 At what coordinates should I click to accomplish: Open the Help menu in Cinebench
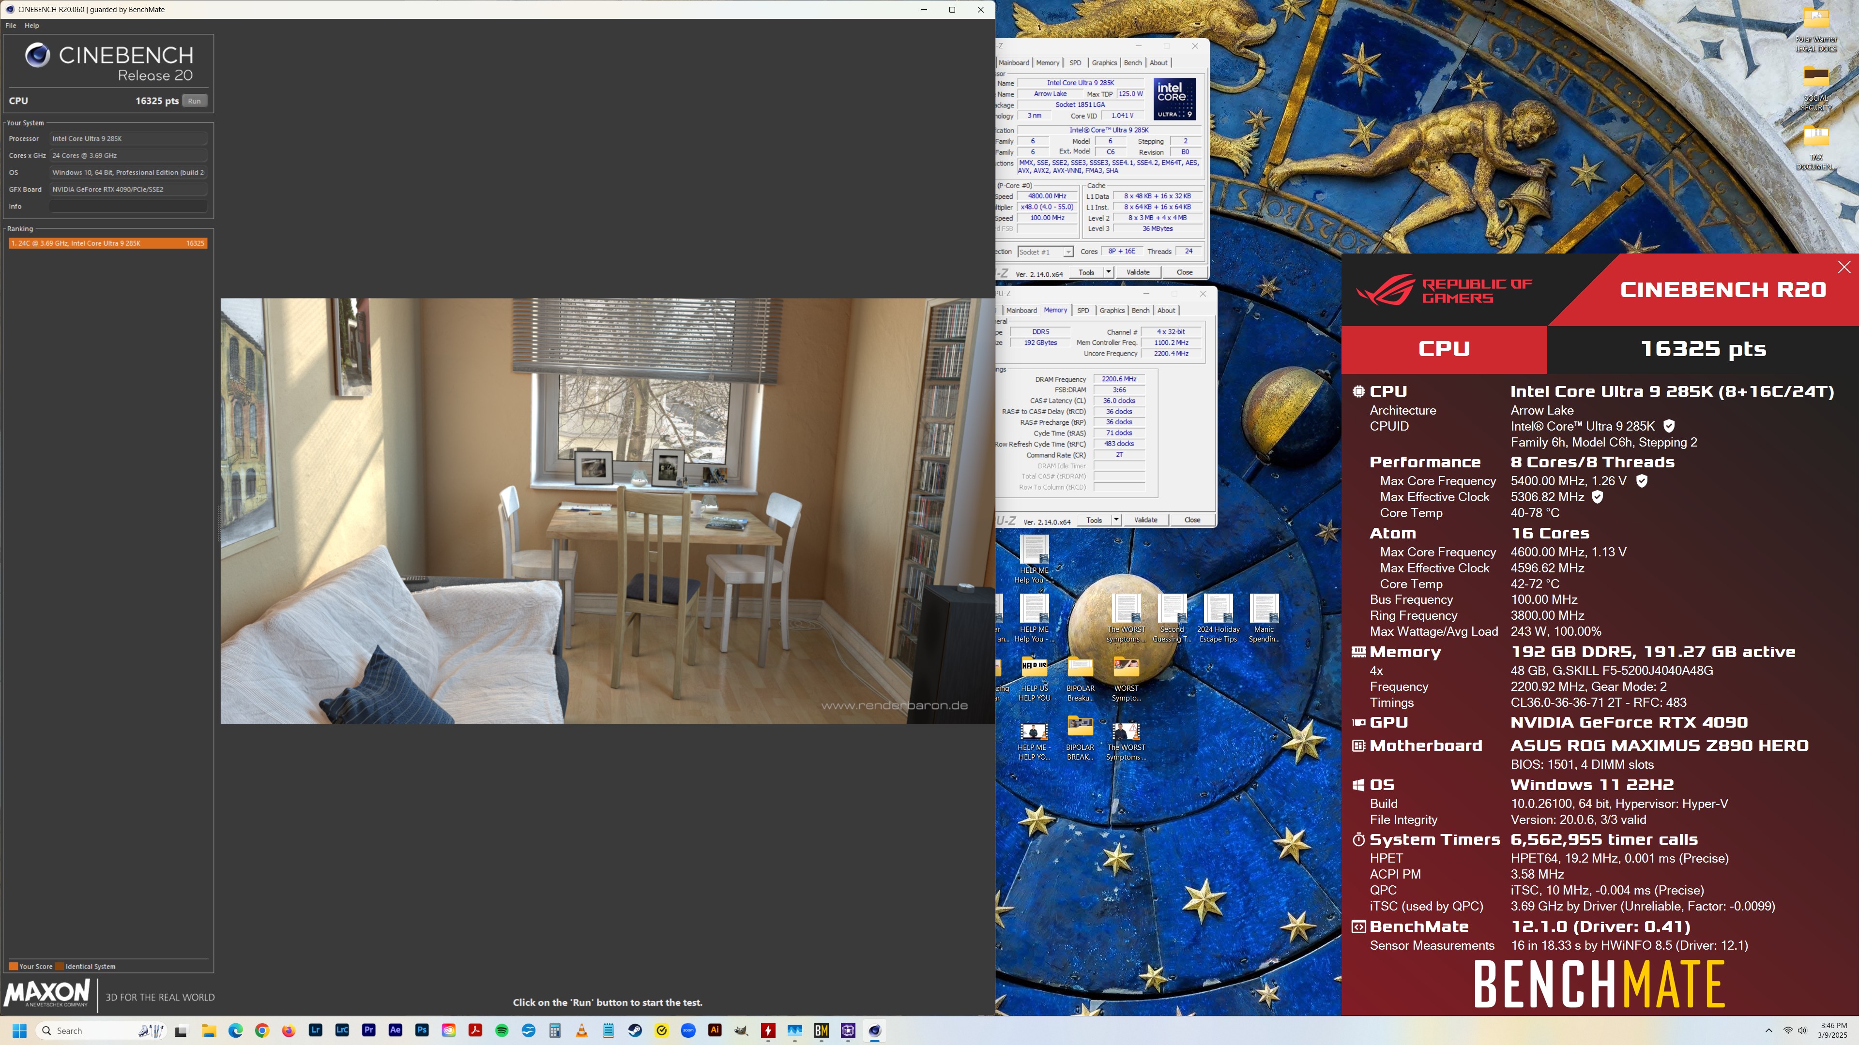pos(32,25)
